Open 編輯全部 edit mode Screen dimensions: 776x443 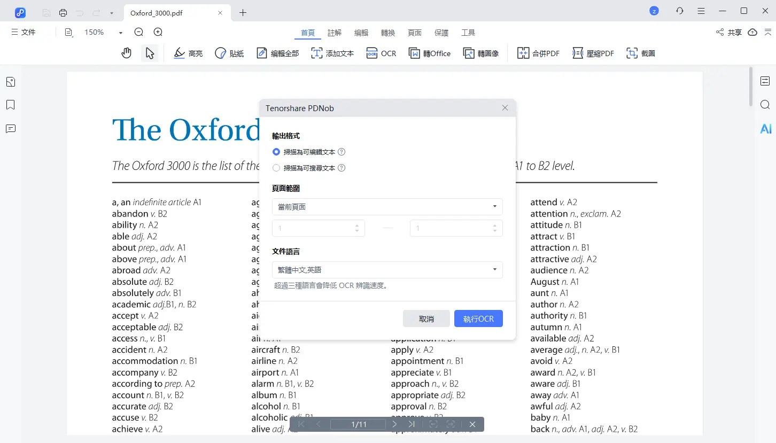pyautogui.click(x=277, y=53)
